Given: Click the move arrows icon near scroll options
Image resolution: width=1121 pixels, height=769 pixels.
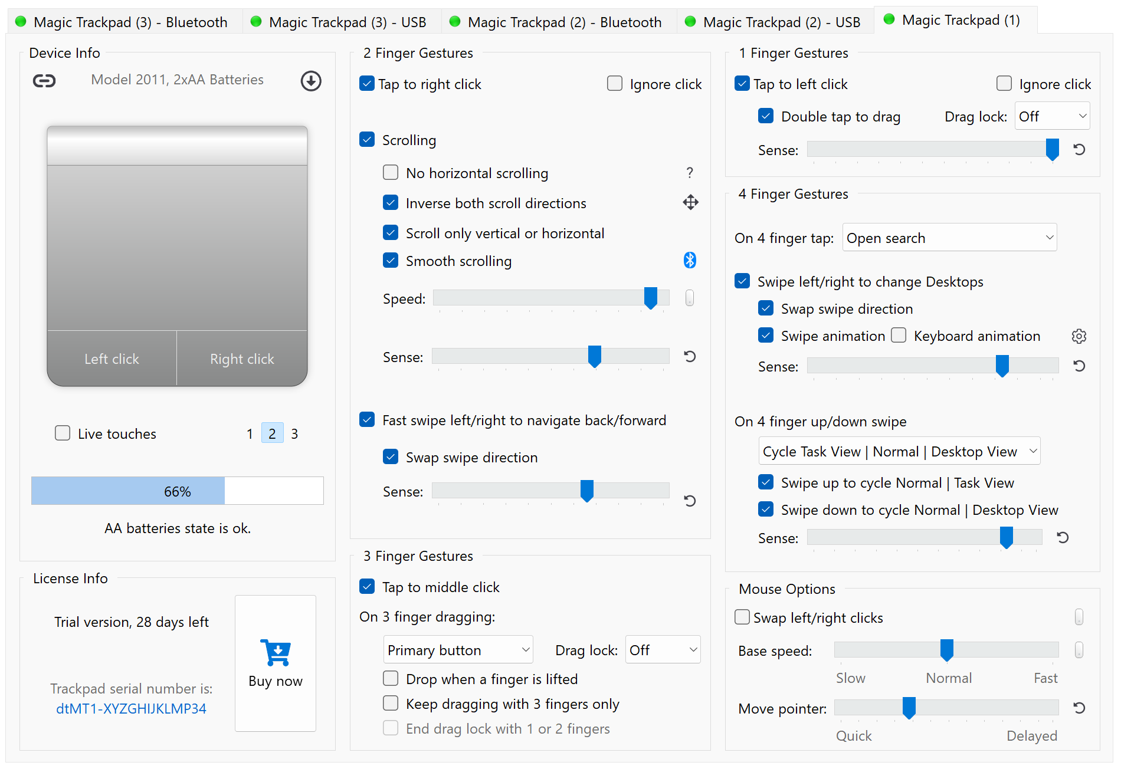Looking at the screenshot, I should [x=690, y=202].
